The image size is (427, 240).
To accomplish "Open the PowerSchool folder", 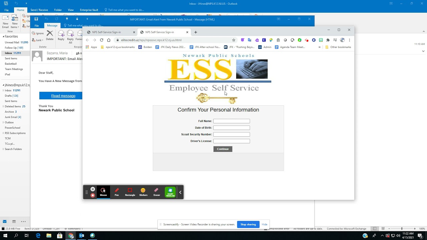I will point(12,128).
